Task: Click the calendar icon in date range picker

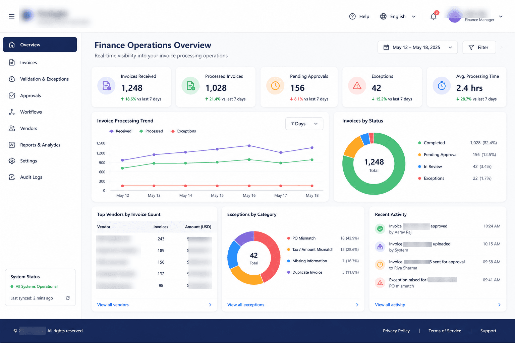Action: (x=386, y=47)
